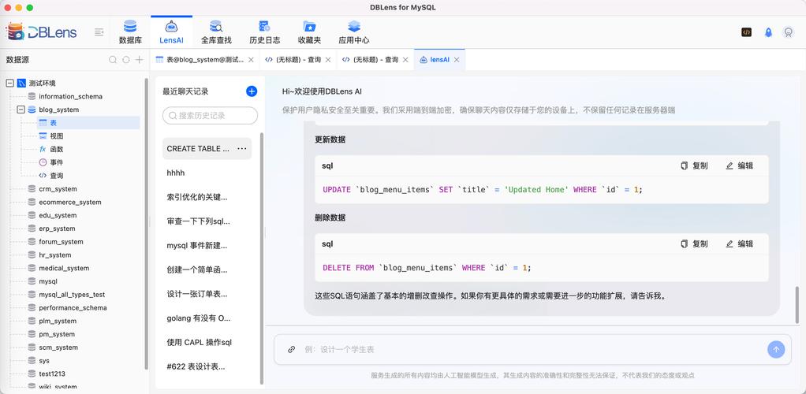The image size is (806, 394).
Task: Close the 表@blog_system tab
Action: point(251,60)
